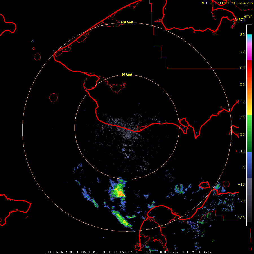This screenshot has width=254, height=254.
Task: Click the 20 dBZ label on the scale
Action: click(242, 135)
